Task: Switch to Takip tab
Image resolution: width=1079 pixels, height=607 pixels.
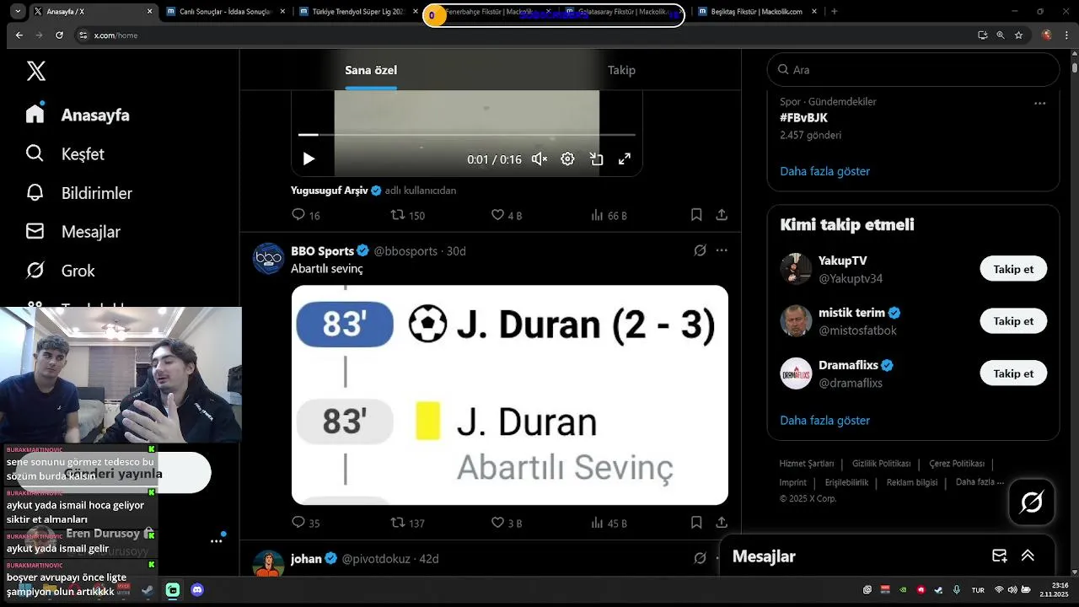Action: tap(621, 70)
